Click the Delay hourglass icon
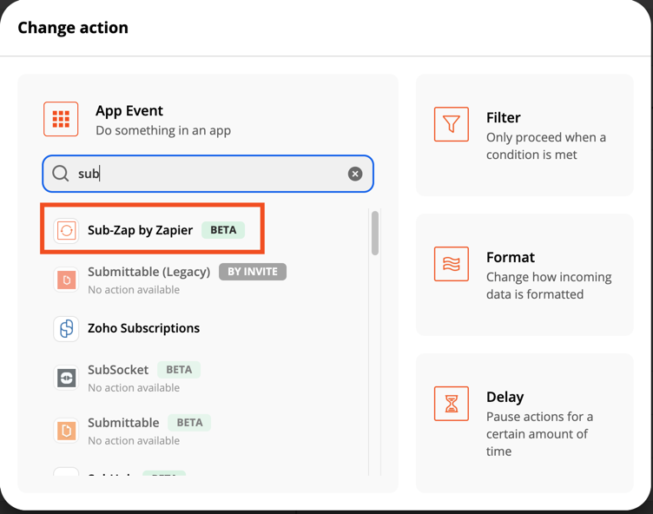The height and width of the screenshot is (514, 653). pos(451,404)
